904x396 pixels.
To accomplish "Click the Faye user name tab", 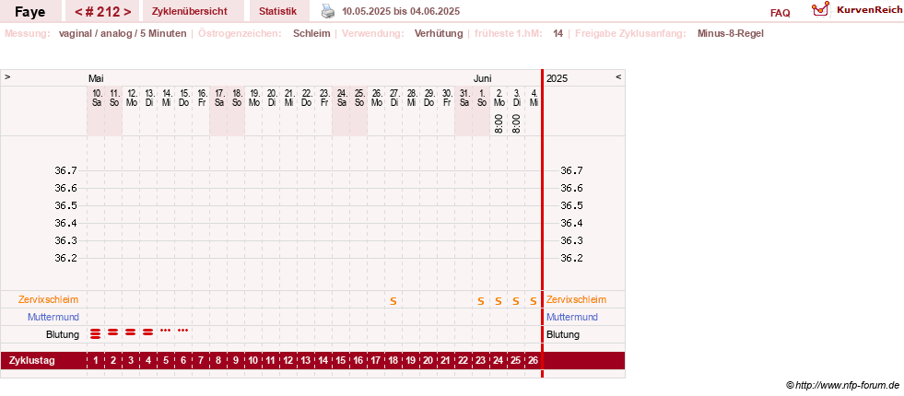I will coord(30,12).
